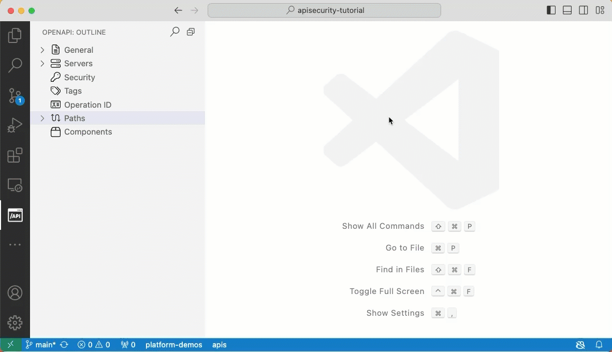
Task: Click the OPENAPI: OUTLINE panel title
Action: (74, 33)
